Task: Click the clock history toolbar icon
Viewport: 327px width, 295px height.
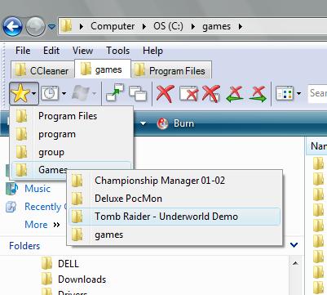Action: click(50, 93)
